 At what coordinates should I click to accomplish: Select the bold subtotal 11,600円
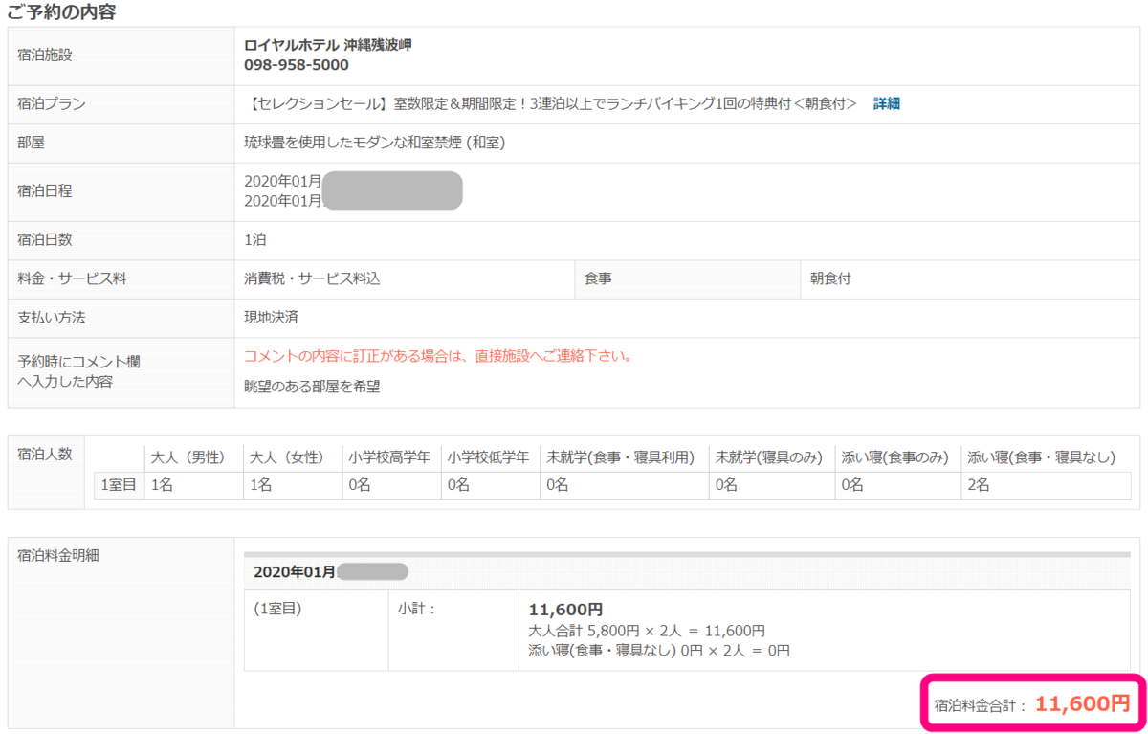pos(565,610)
